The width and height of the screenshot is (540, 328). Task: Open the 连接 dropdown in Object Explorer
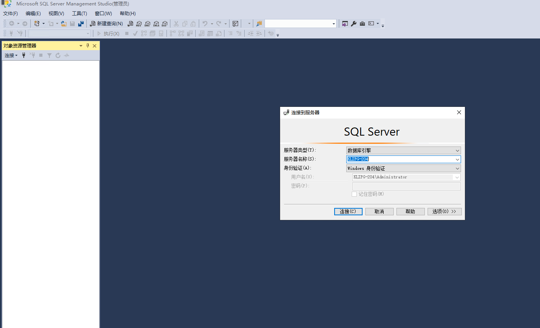pyautogui.click(x=11, y=56)
